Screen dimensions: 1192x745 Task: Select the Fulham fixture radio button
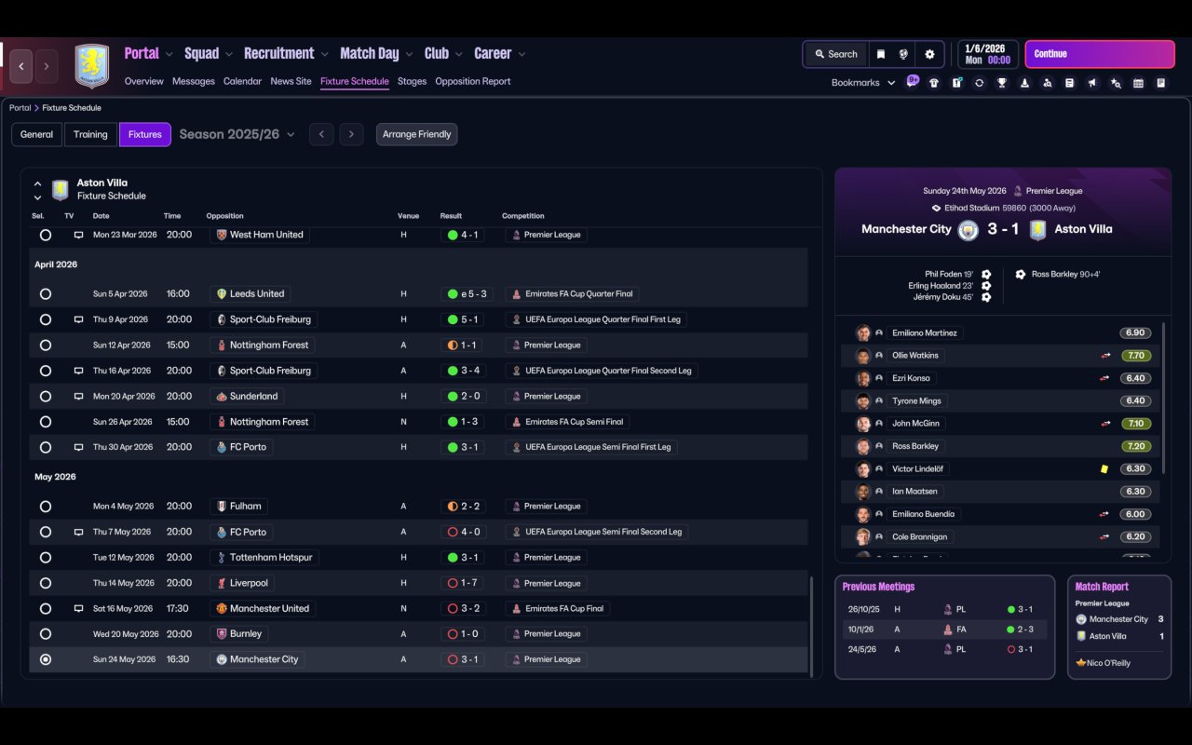[46, 507]
